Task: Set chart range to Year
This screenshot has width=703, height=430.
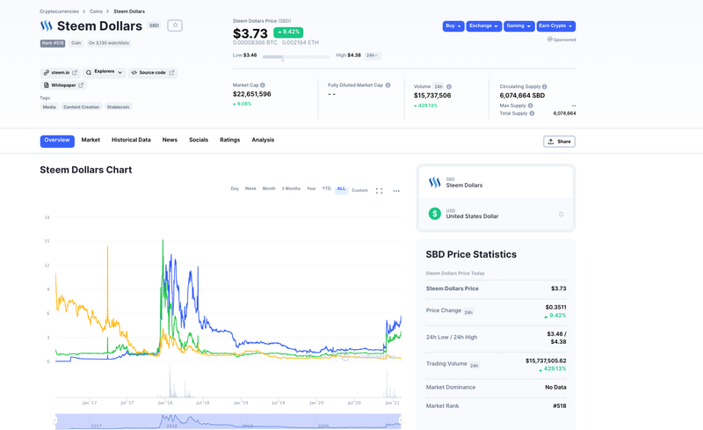Action: [x=311, y=189]
